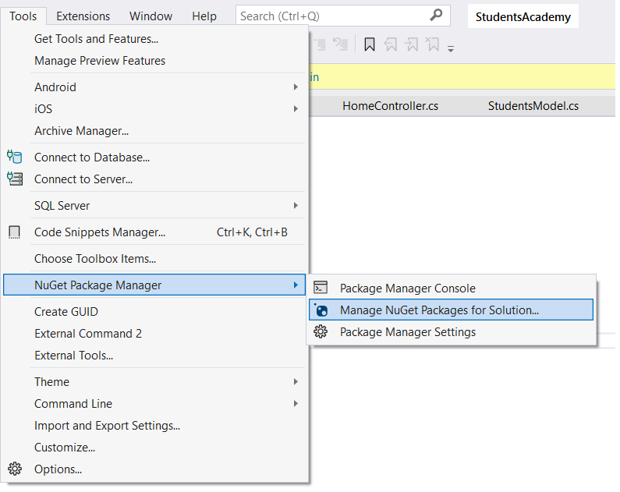Select Manage NuGet Packages for Solution
620x492 pixels.
(452, 310)
